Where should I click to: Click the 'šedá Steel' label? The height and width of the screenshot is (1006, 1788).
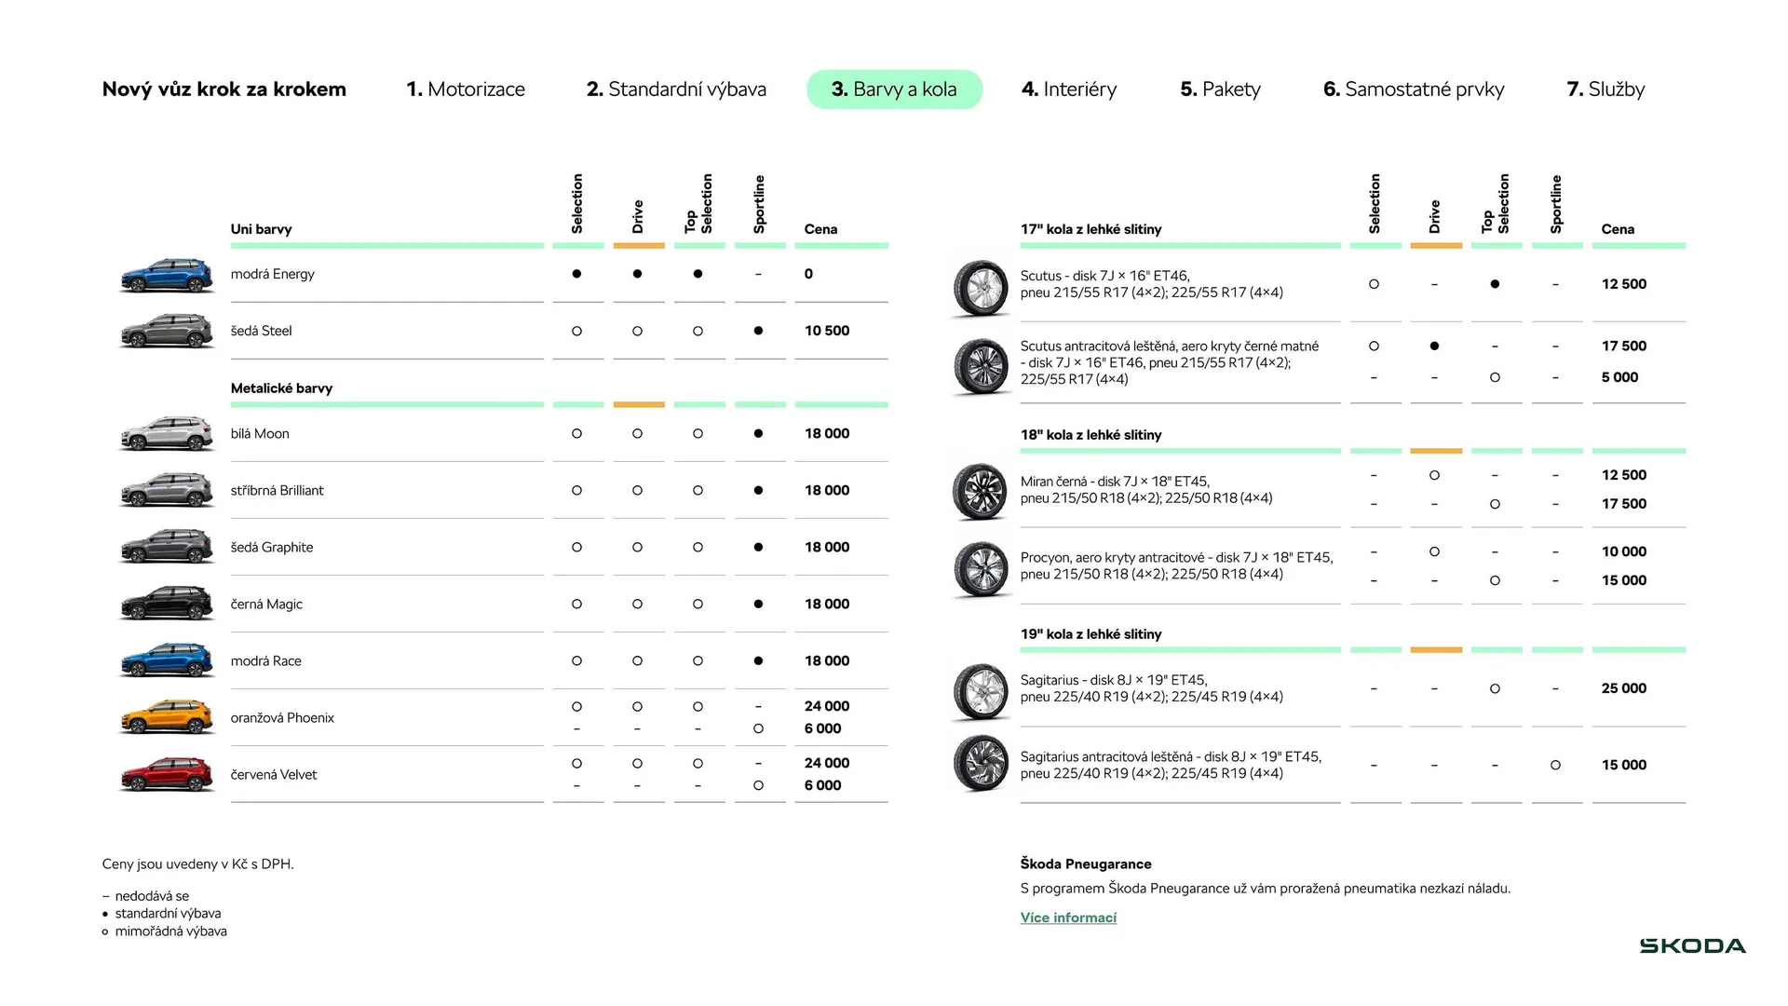tap(262, 331)
